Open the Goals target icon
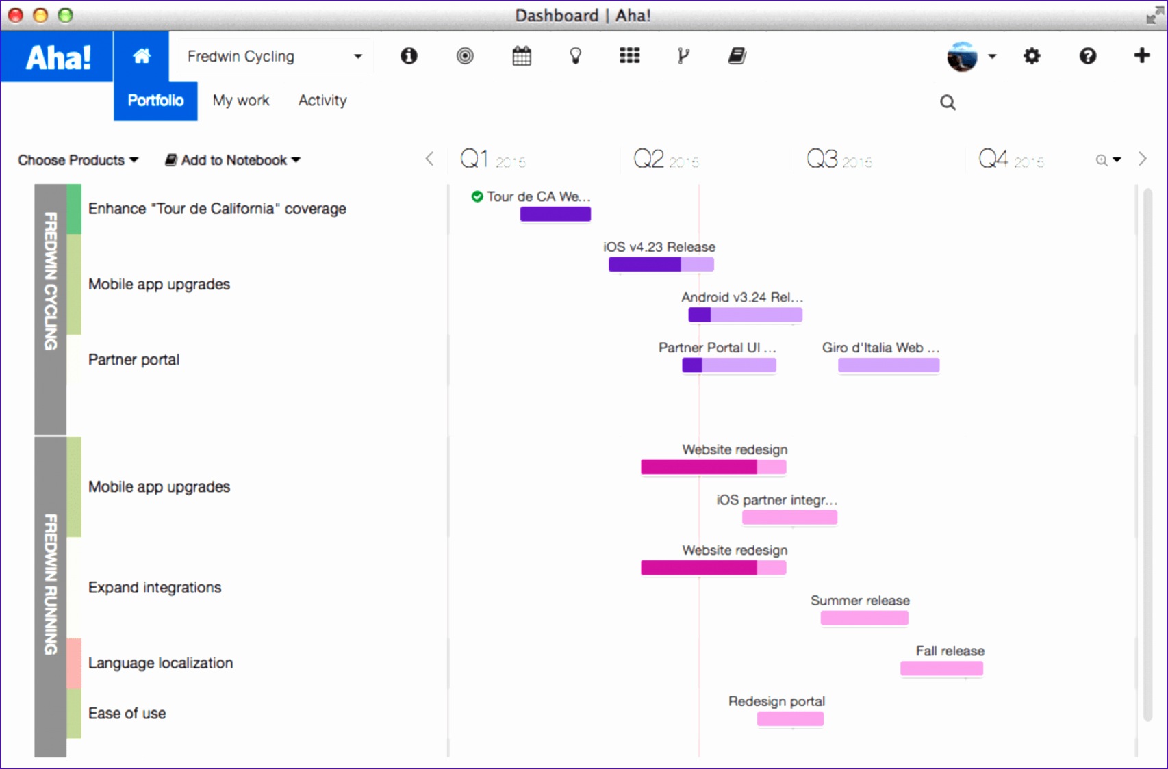The width and height of the screenshot is (1168, 769). 465,56
